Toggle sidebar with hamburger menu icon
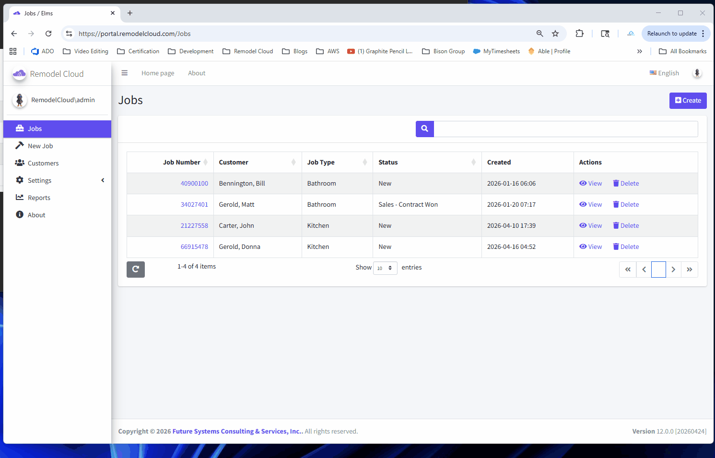The width and height of the screenshot is (715, 458). tap(125, 73)
